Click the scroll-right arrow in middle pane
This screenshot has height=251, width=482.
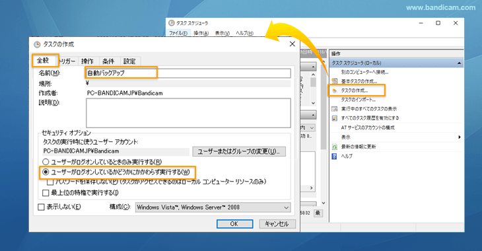click(312, 188)
